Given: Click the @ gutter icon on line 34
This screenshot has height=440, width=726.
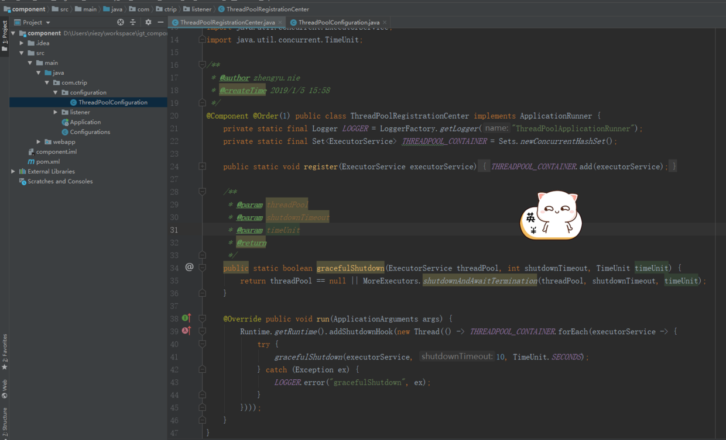Looking at the screenshot, I should point(189,267).
